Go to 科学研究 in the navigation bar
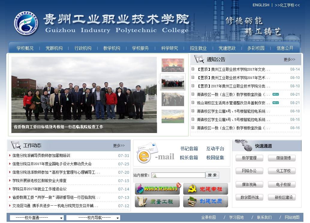310x223 pixels. click(169, 48)
